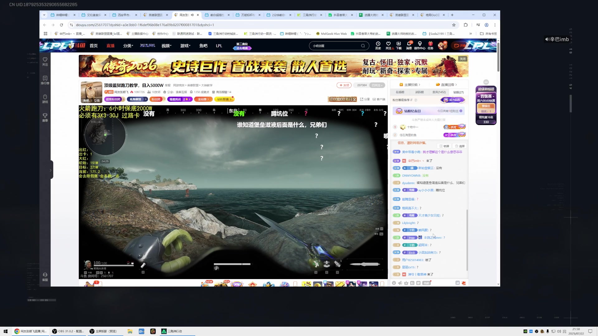Image resolution: width=598 pixels, height=336 pixels.
Task: Click the browser page vertical scrollbar
Action: pyautogui.click(x=498, y=57)
